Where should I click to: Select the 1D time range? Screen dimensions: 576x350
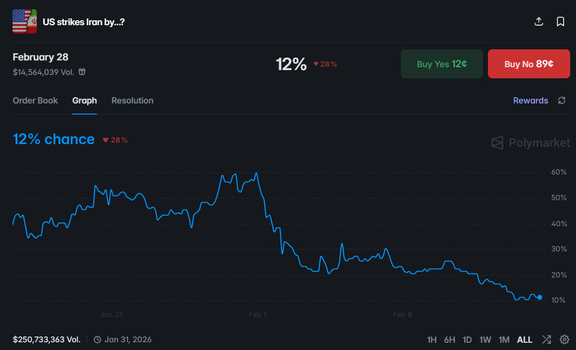[x=467, y=340]
